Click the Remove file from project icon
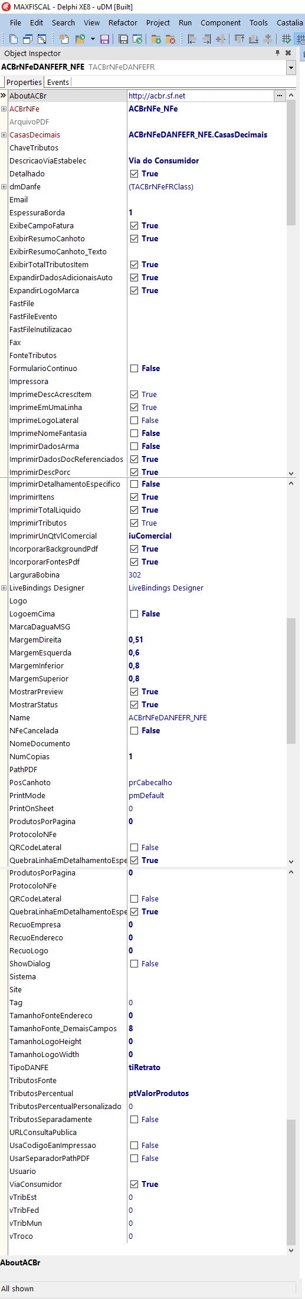 coord(170,39)
